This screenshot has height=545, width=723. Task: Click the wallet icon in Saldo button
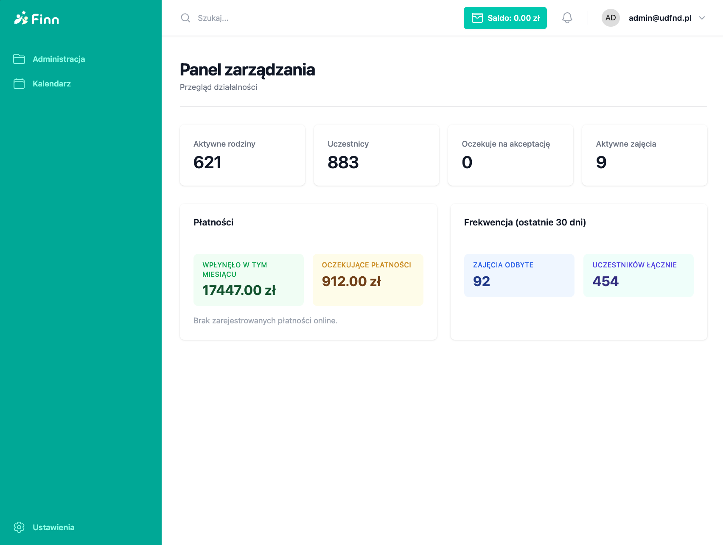[x=477, y=18]
